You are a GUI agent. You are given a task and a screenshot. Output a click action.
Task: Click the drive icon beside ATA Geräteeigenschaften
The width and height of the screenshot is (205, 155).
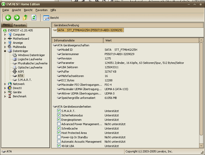(55, 45)
